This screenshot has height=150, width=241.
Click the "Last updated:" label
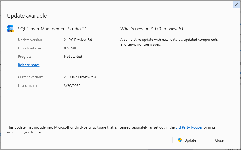point(29,86)
